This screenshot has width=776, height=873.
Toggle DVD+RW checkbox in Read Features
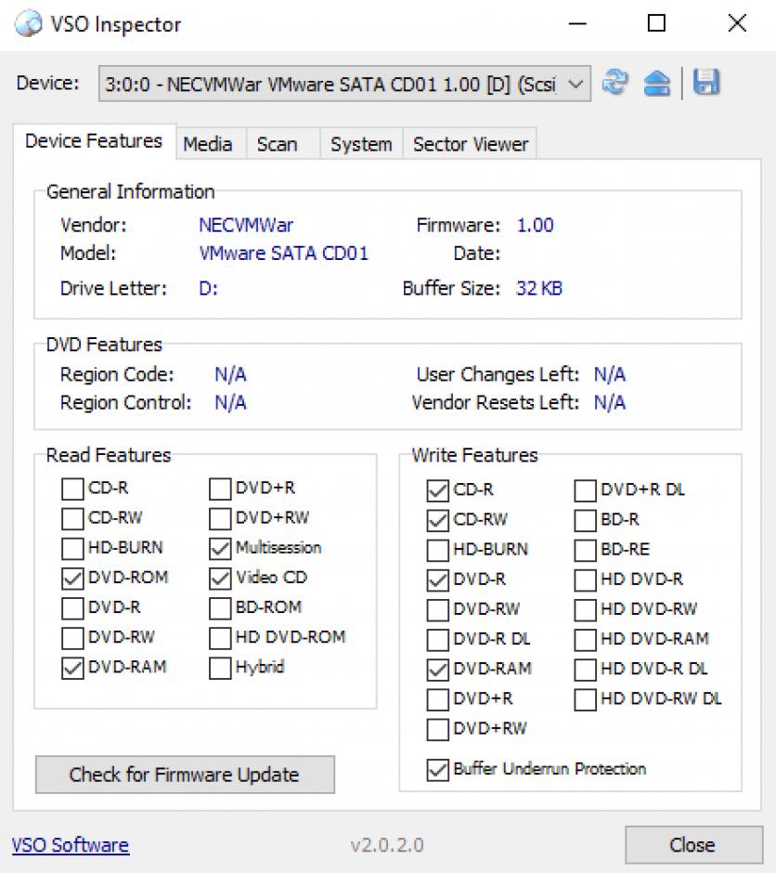click(220, 519)
